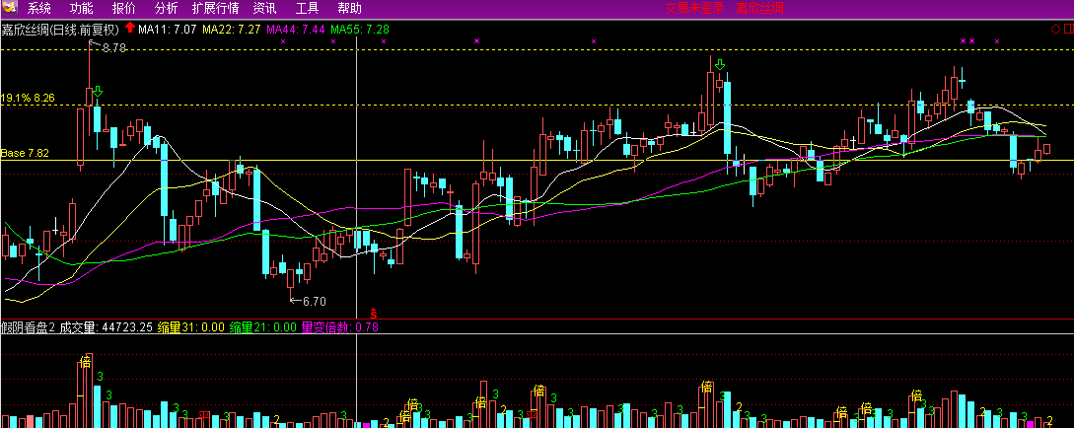Click the 缩量21: 0.00 label
This screenshot has width=1074, height=428.
point(263,327)
